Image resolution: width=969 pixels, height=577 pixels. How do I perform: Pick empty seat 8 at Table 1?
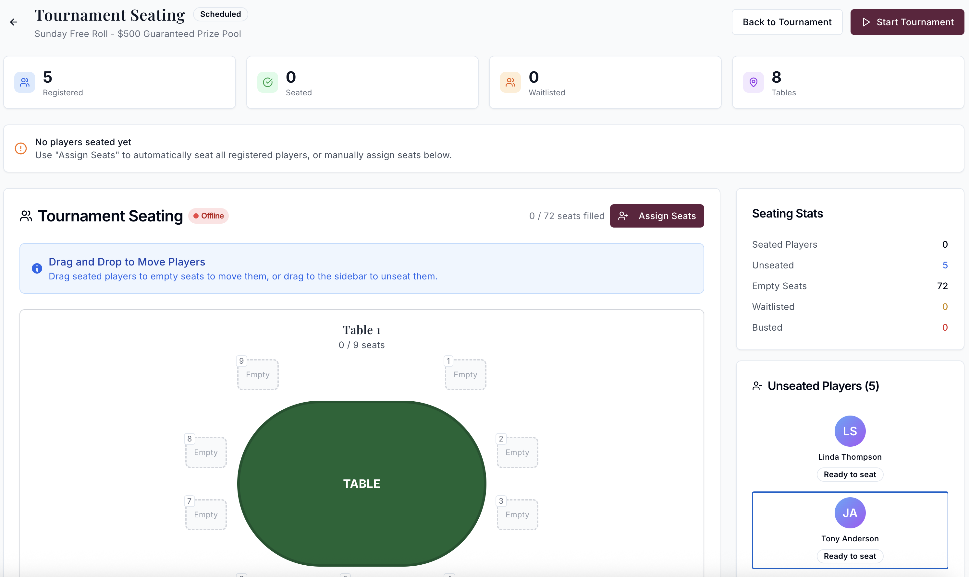(206, 452)
